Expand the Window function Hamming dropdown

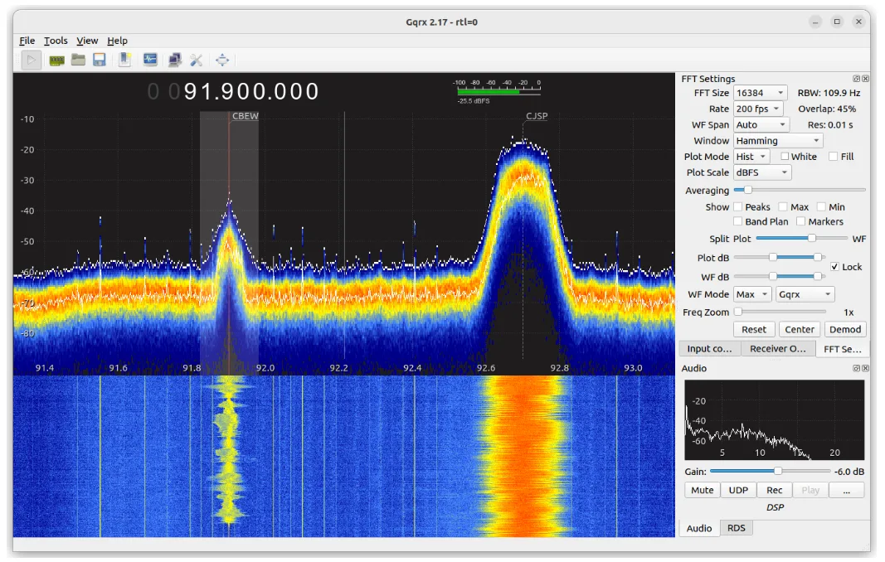tap(778, 141)
